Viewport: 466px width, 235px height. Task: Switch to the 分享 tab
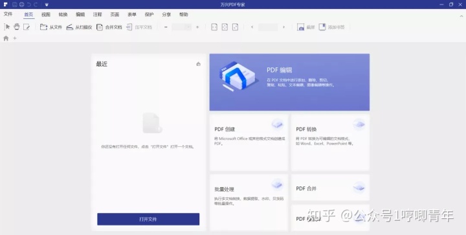coord(166,14)
